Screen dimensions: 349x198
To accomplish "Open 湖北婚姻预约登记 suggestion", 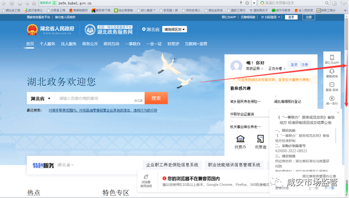I will point(287,102).
